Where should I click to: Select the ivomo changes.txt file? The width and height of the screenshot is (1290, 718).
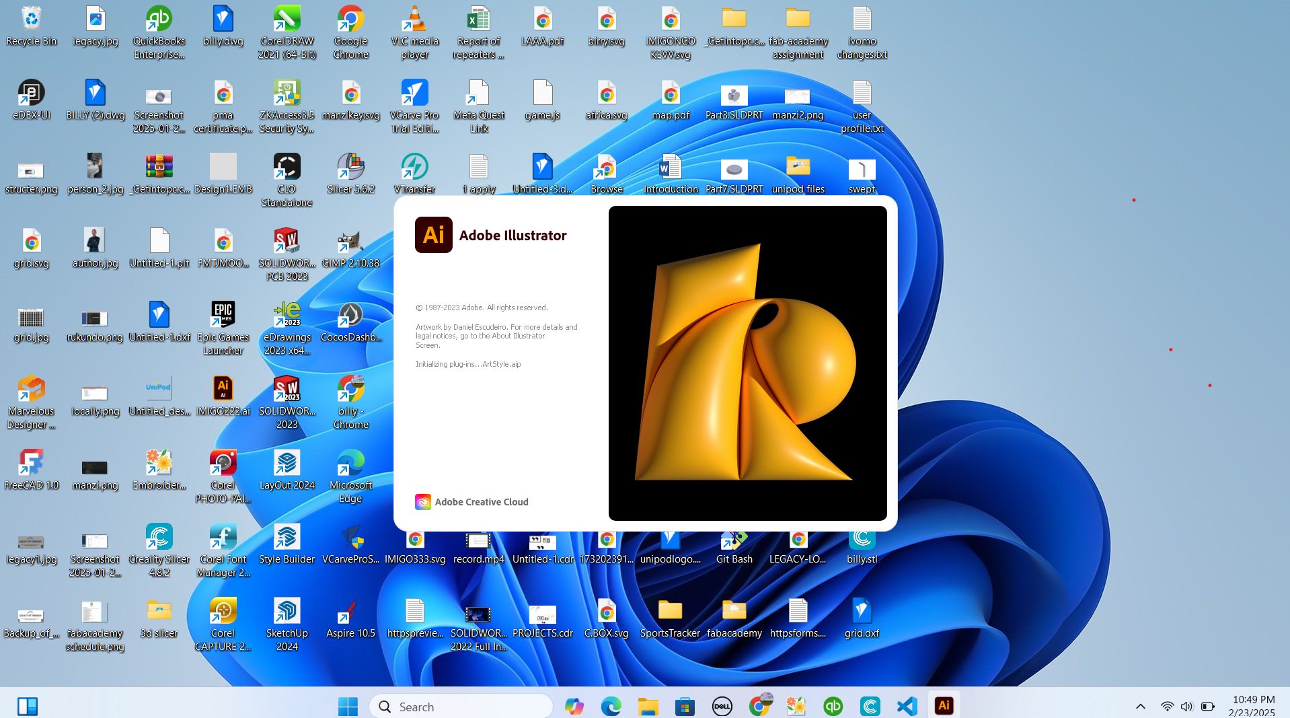(x=862, y=32)
